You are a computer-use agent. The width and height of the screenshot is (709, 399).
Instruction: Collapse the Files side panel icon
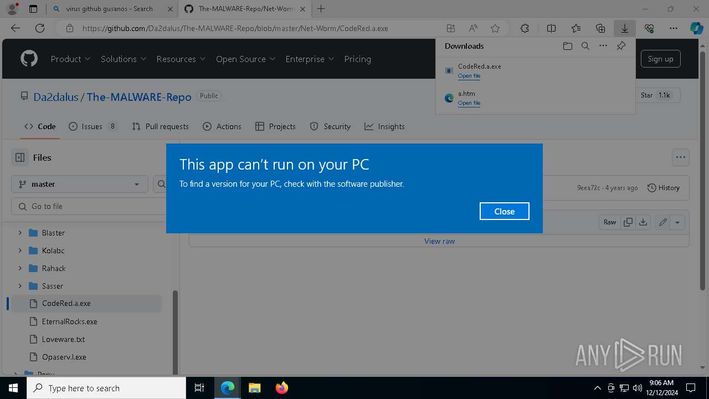[20, 157]
